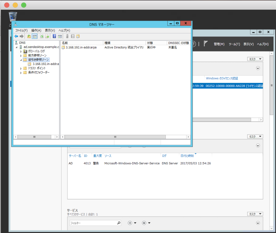This screenshot has width=276, height=233.
Task: Expand the 条件付フォワーダー node arrow
Action: 21,73
